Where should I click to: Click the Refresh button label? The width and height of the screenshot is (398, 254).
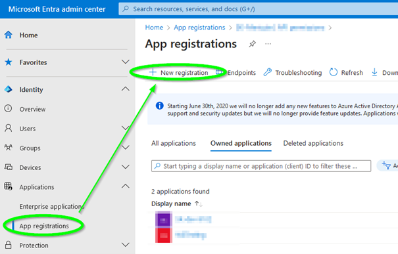click(352, 73)
